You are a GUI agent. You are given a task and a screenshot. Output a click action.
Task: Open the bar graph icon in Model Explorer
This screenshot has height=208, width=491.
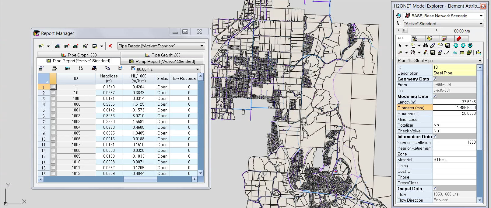[455, 53]
